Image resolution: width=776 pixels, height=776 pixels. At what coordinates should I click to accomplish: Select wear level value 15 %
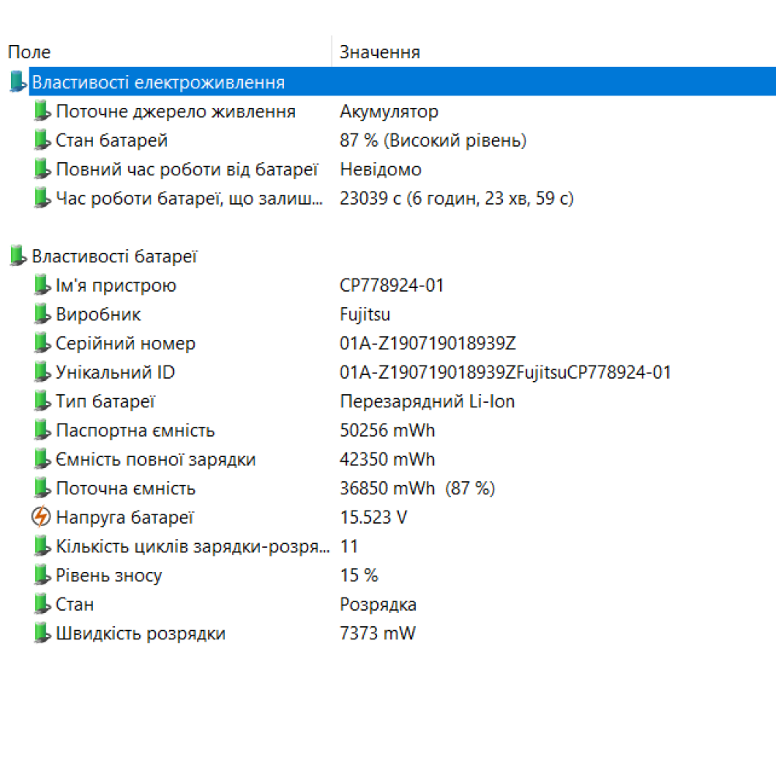click(x=359, y=576)
